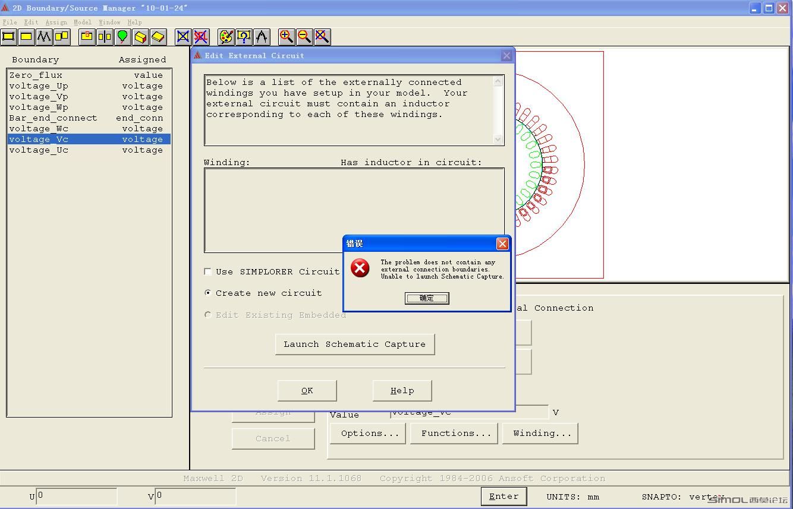This screenshot has height=509, width=793.
Task: Click the yellow 3D block icon
Action: (140, 37)
